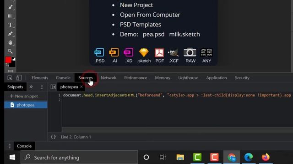
Task: Open the Snippets pane three-dot menu
Action: [x=42, y=87]
